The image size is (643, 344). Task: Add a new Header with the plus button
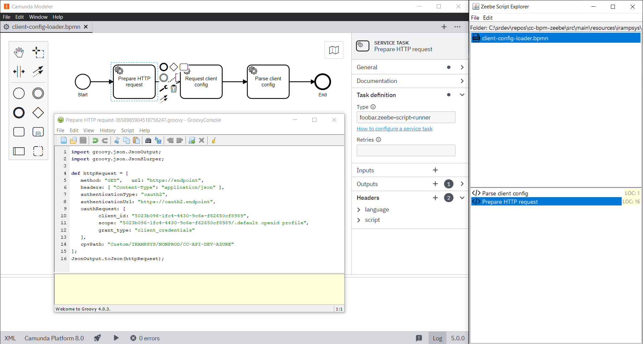(435, 197)
